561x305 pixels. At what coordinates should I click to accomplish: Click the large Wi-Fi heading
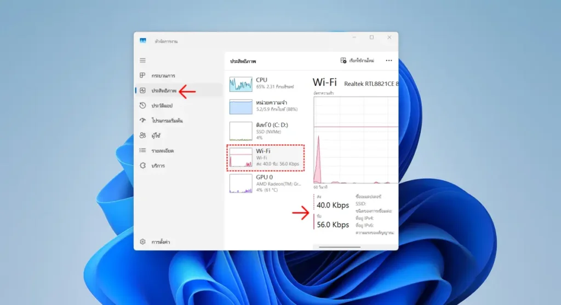point(324,82)
